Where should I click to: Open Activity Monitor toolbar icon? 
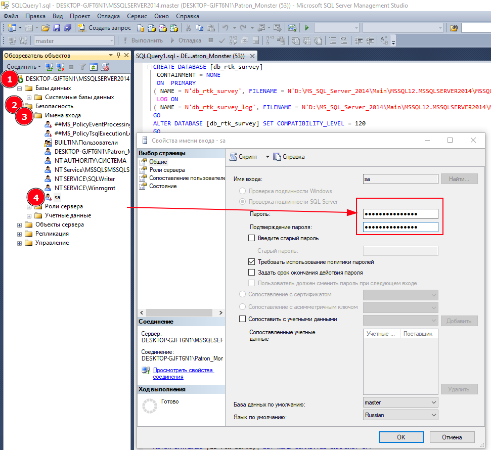(x=292, y=28)
